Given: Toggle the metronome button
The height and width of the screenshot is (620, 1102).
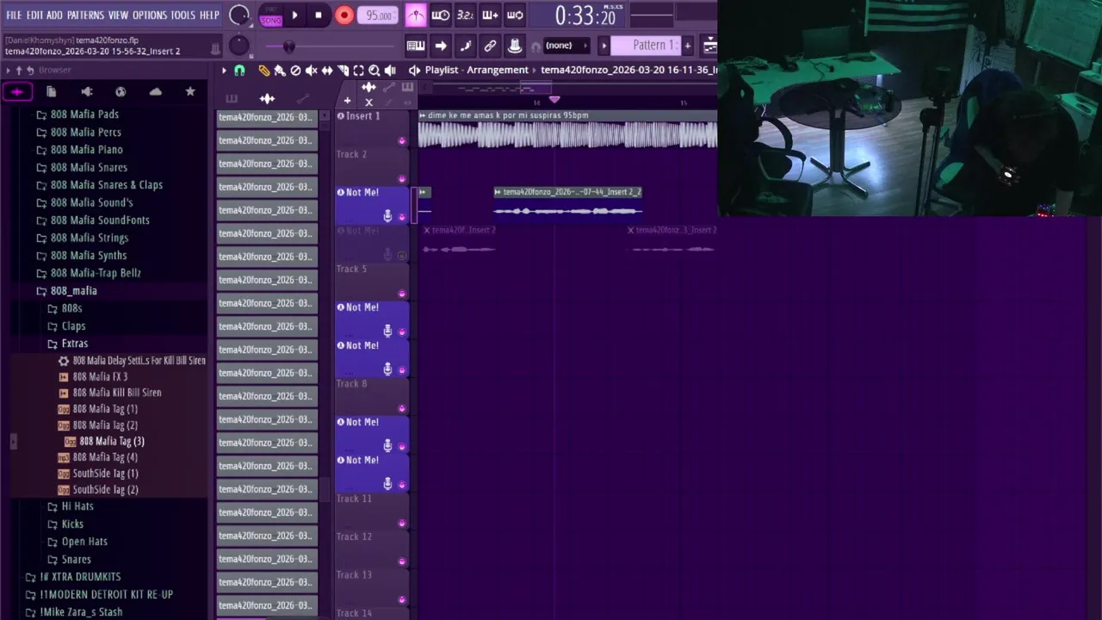Looking at the screenshot, I should [x=416, y=15].
